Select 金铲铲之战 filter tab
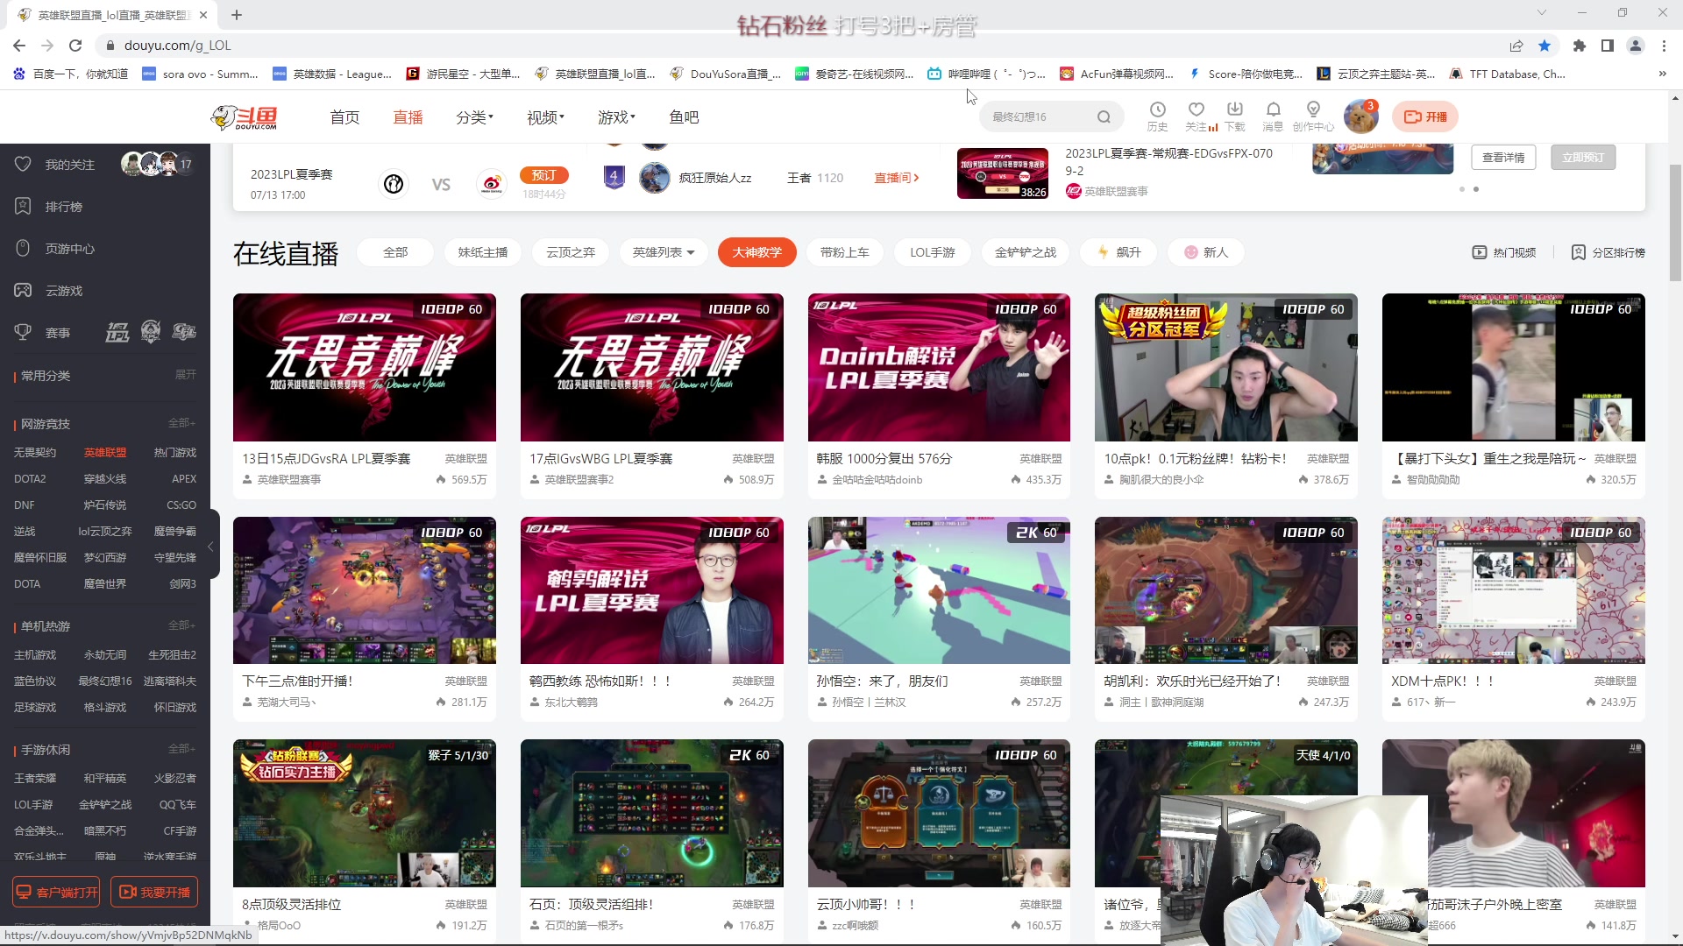 pyautogui.click(x=1026, y=252)
